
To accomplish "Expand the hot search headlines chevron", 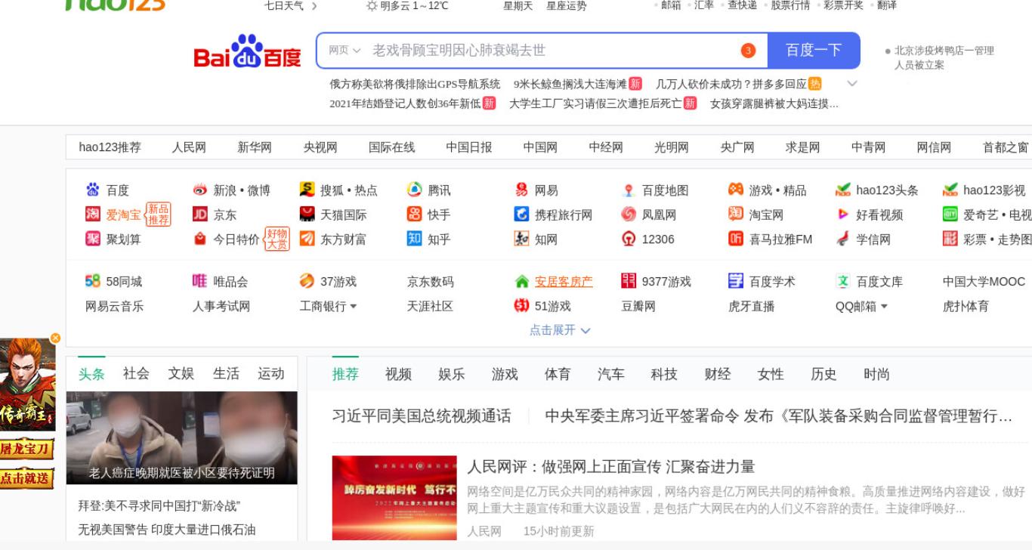I will pyautogui.click(x=852, y=84).
